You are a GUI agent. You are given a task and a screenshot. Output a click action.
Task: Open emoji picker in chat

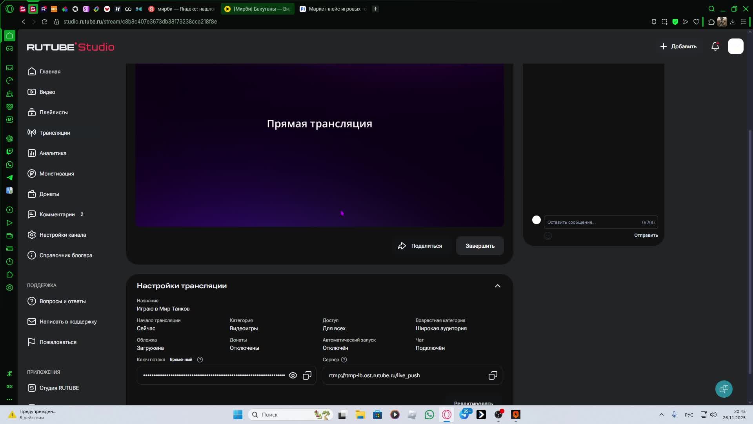pyautogui.click(x=548, y=236)
